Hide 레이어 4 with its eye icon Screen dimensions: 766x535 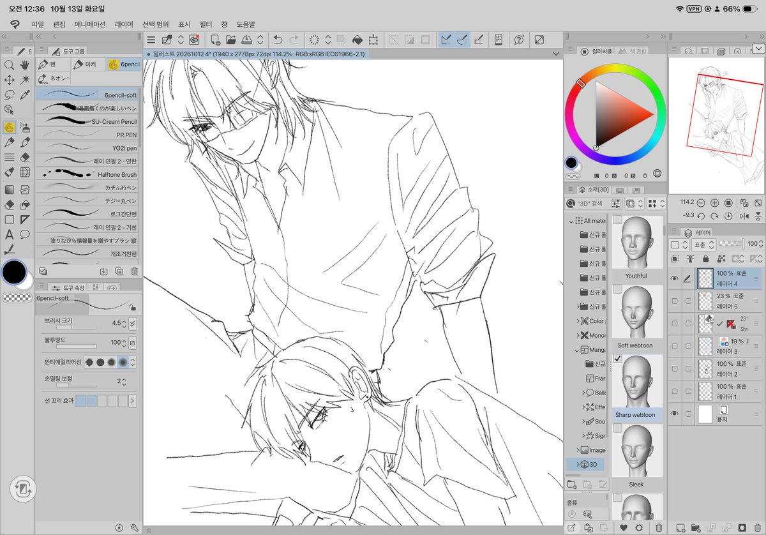675,278
